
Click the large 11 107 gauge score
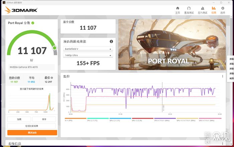point(32,51)
